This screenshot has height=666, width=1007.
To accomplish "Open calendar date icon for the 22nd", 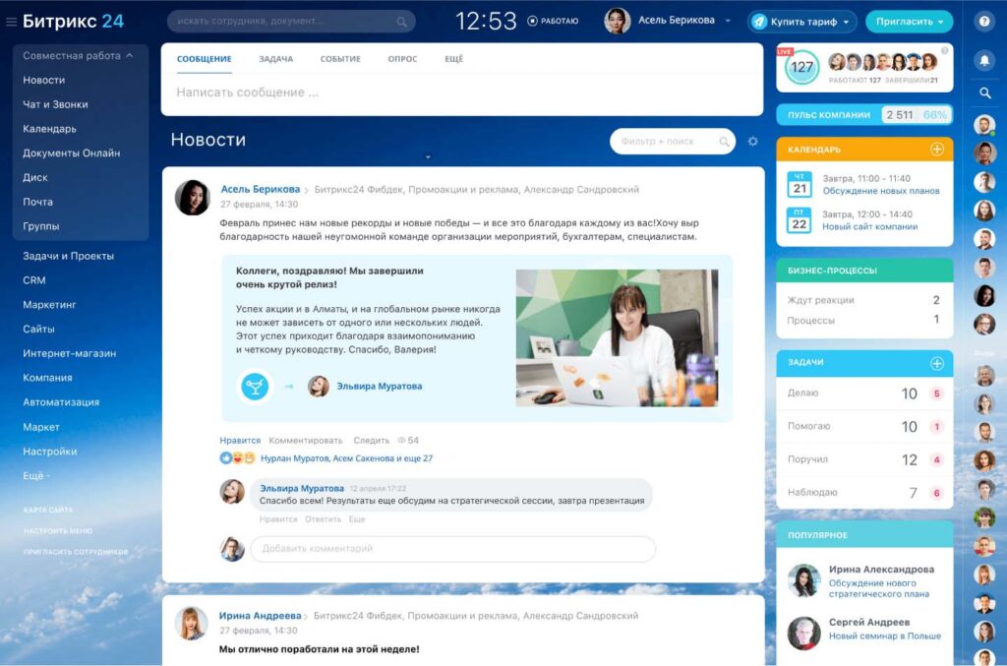I will tap(799, 220).
